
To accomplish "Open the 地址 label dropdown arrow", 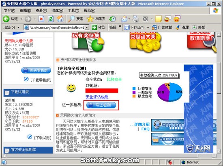I will 18,27.
